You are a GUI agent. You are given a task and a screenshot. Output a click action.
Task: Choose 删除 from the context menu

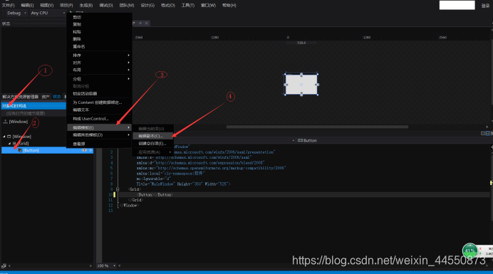pos(99,39)
